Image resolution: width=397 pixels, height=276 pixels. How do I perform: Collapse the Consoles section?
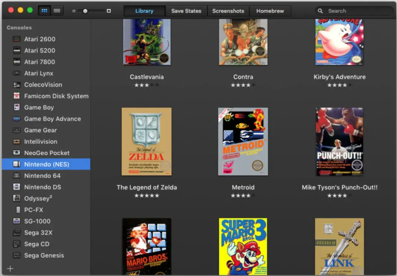19,27
